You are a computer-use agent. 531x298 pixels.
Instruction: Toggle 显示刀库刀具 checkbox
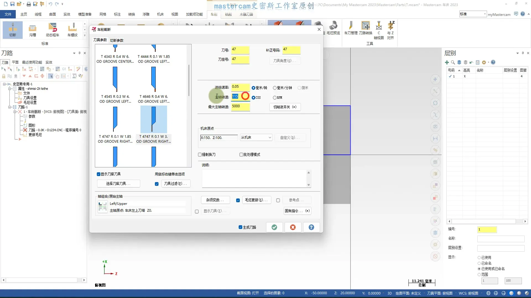(98, 174)
